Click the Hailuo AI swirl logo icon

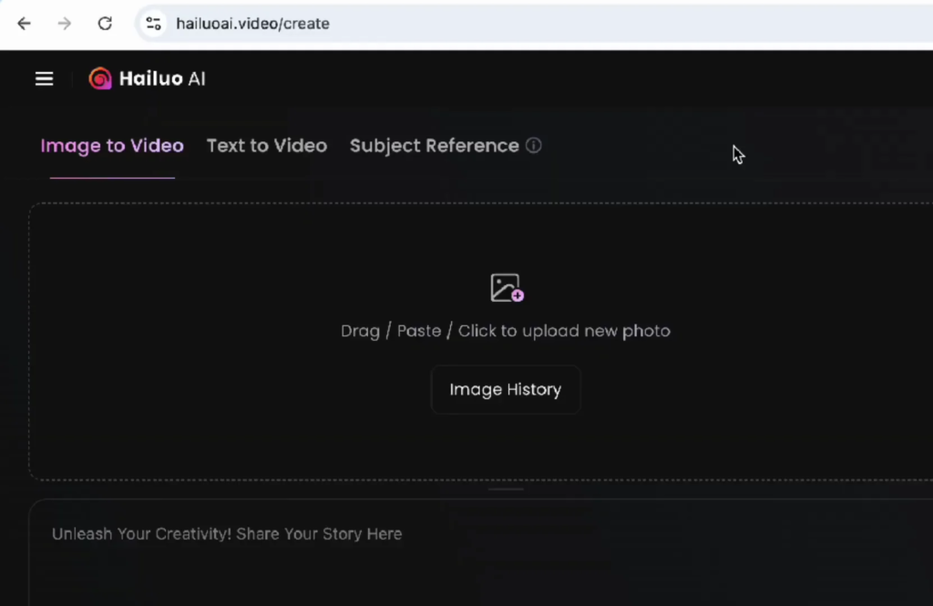click(x=99, y=79)
